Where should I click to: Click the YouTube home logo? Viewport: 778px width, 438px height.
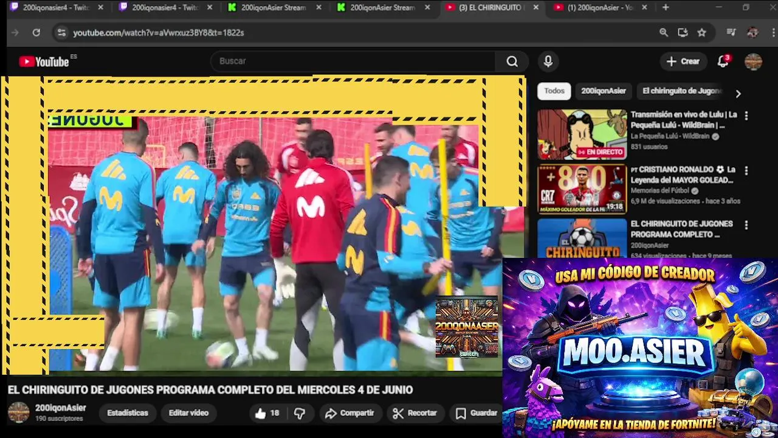(x=44, y=61)
